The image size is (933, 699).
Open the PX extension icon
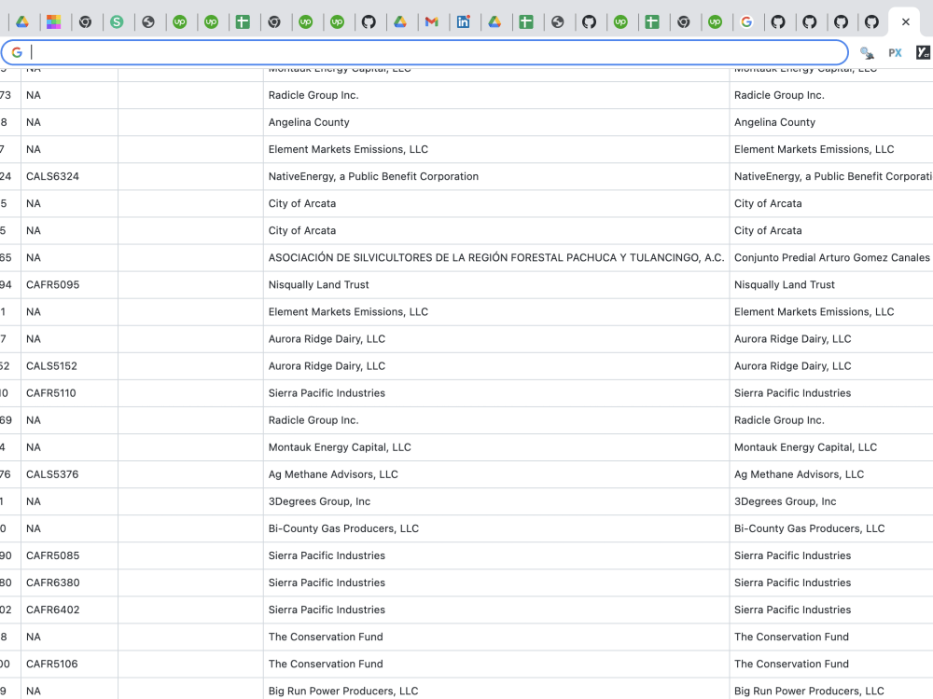[895, 53]
